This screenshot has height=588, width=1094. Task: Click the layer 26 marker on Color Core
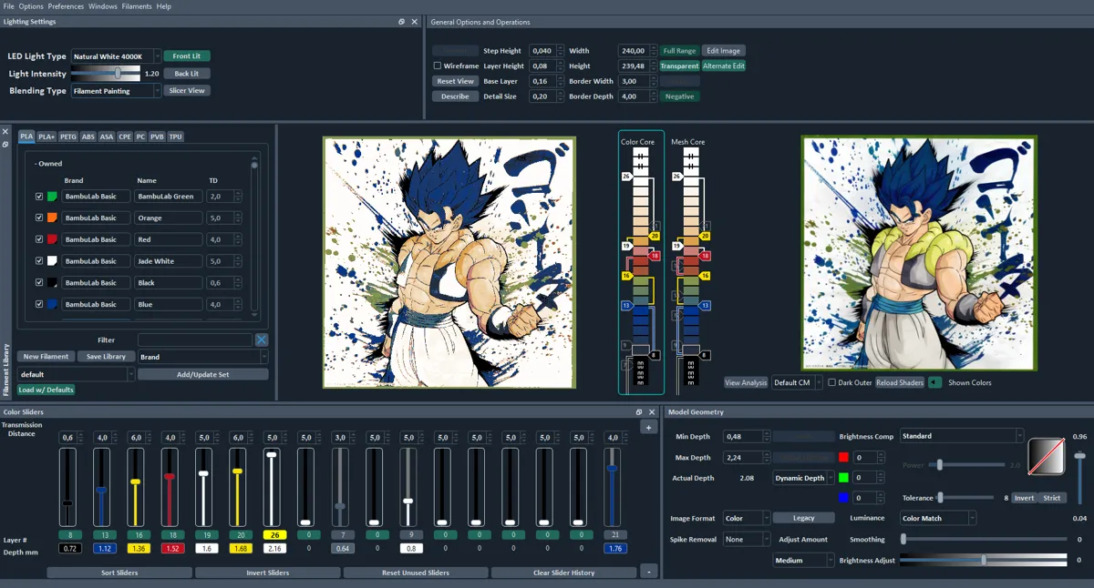click(626, 176)
